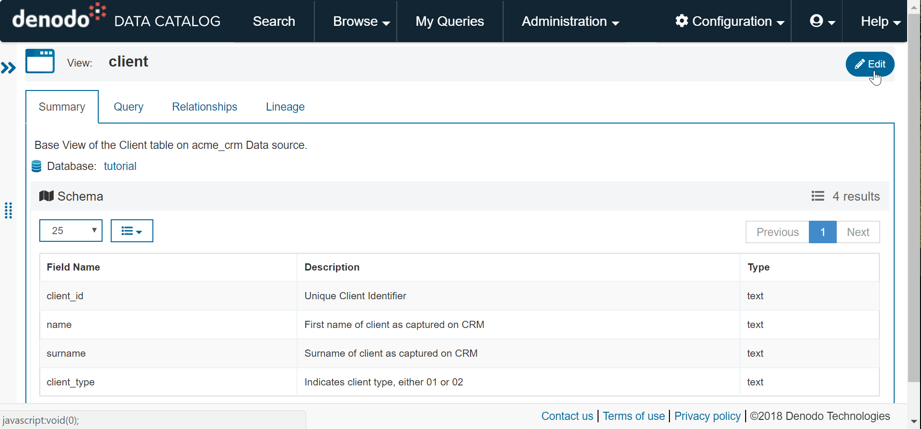Viewport: 921px width, 429px height.
Task: Switch to the Summary tab
Action: [62, 107]
